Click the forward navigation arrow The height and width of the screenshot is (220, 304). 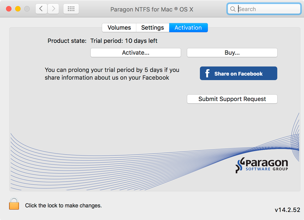[x=53, y=9]
